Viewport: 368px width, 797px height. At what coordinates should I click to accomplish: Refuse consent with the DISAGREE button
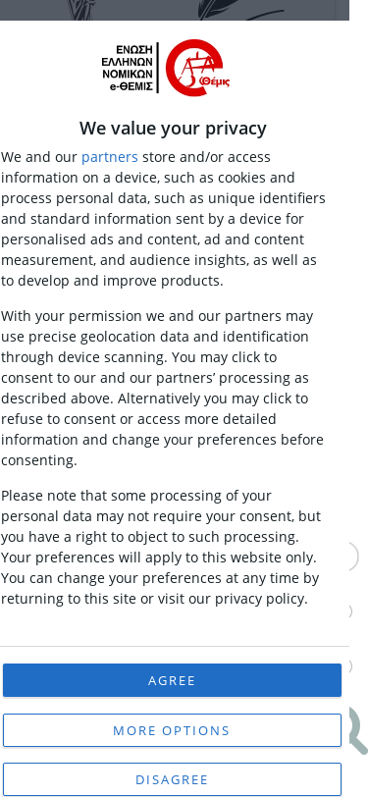pyautogui.click(x=172, y=779)
